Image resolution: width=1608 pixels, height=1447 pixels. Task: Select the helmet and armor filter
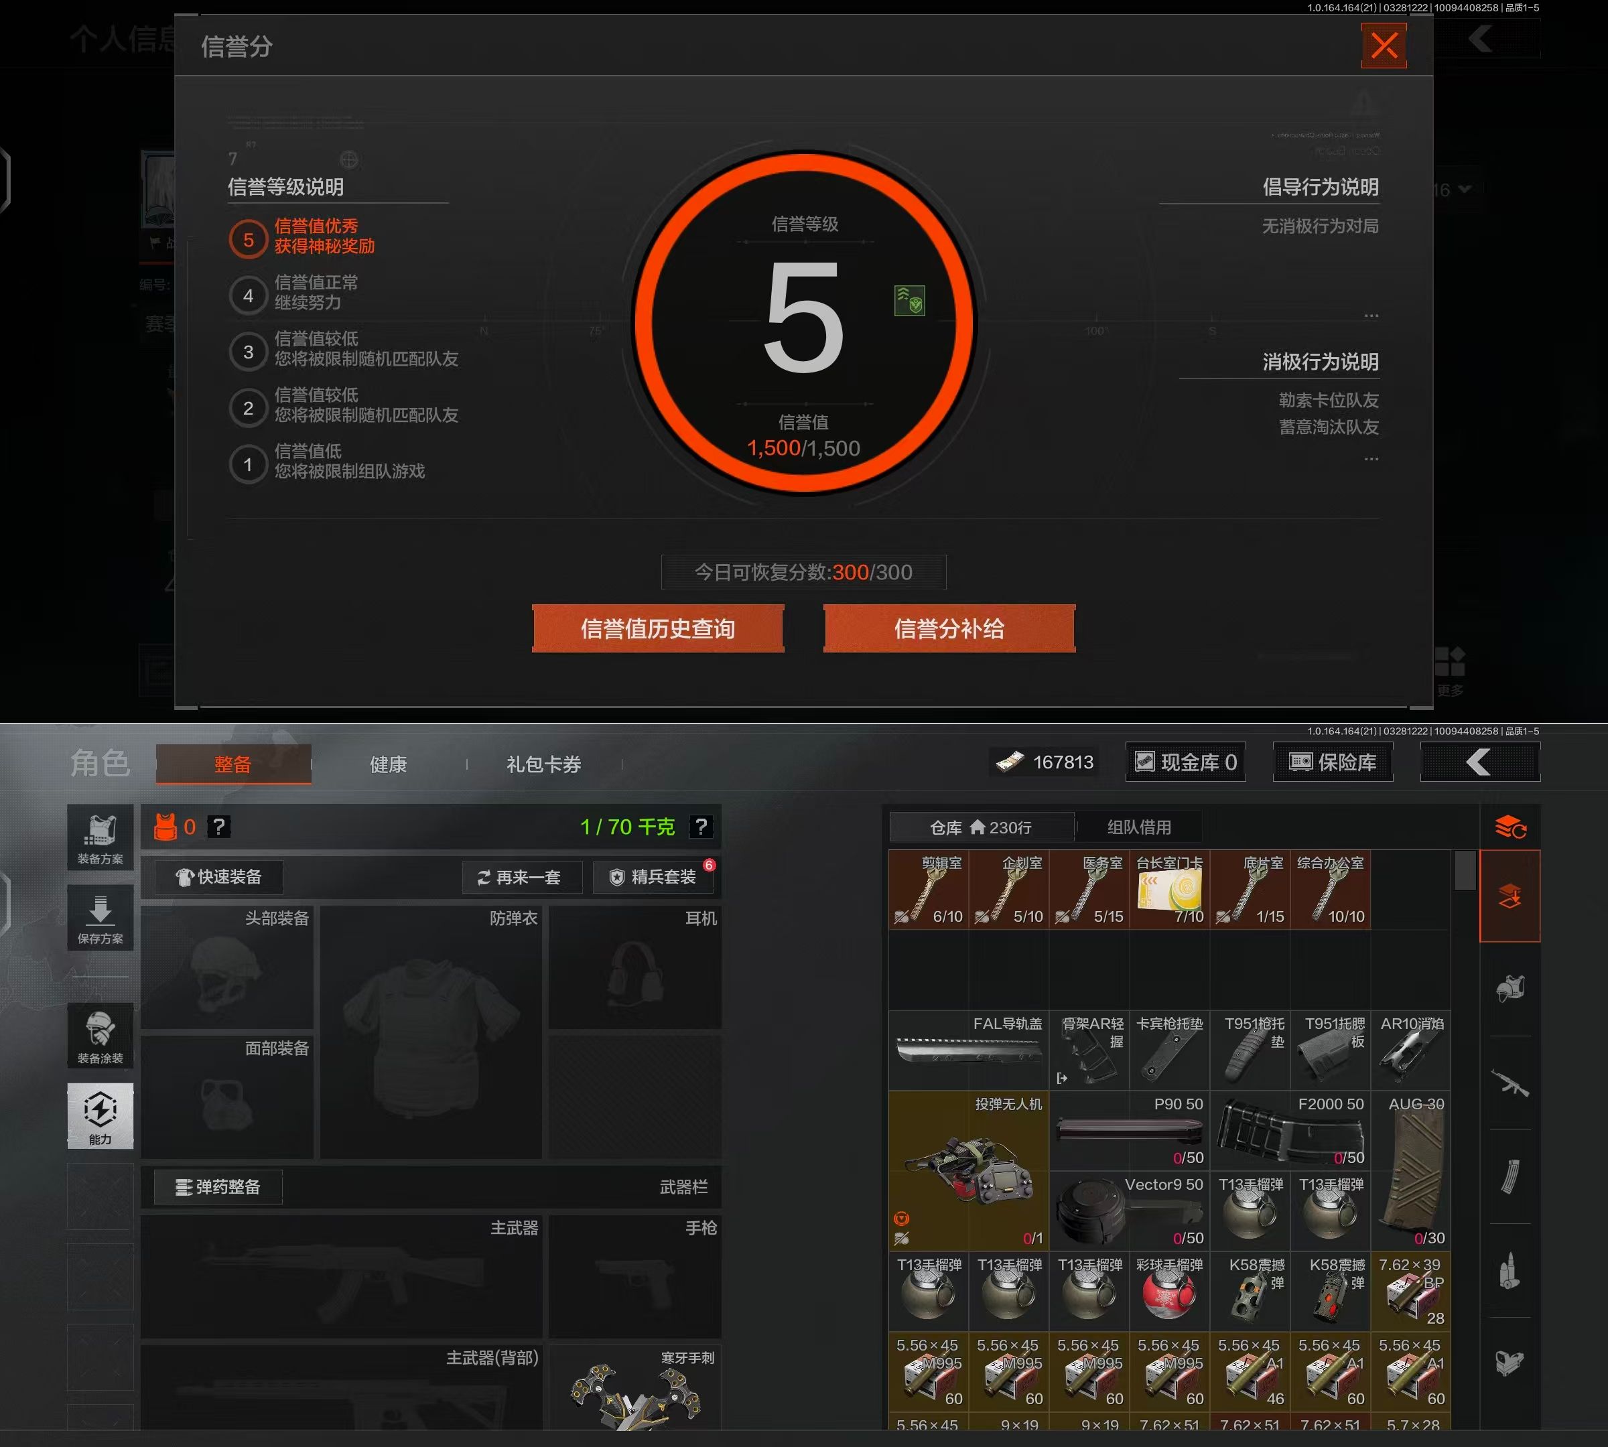coord(1510,988)
